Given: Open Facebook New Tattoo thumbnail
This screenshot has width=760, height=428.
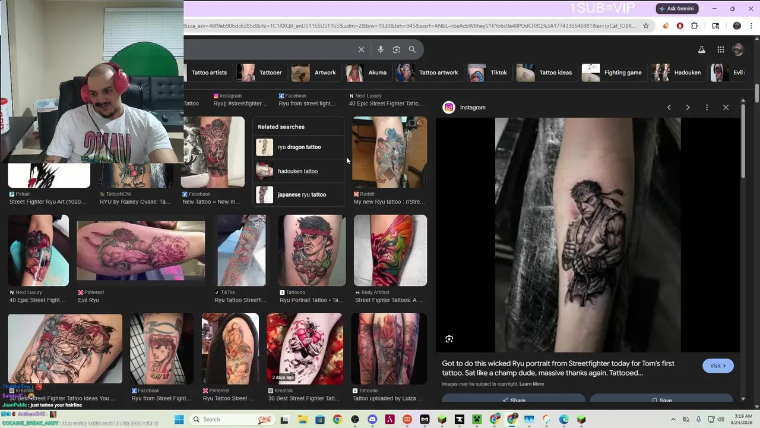Looking at the screenshot, I should pyautogui.click(x=213, y=152).
